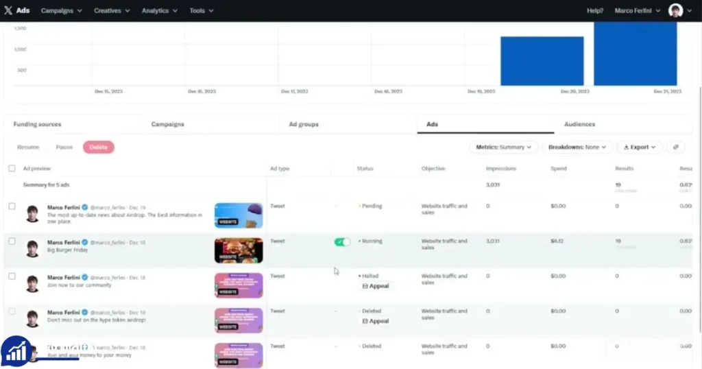The height and width of the screenshot is (369, 702).
Task: Click the Dec 21 chart bar
Action: point(636,53)
